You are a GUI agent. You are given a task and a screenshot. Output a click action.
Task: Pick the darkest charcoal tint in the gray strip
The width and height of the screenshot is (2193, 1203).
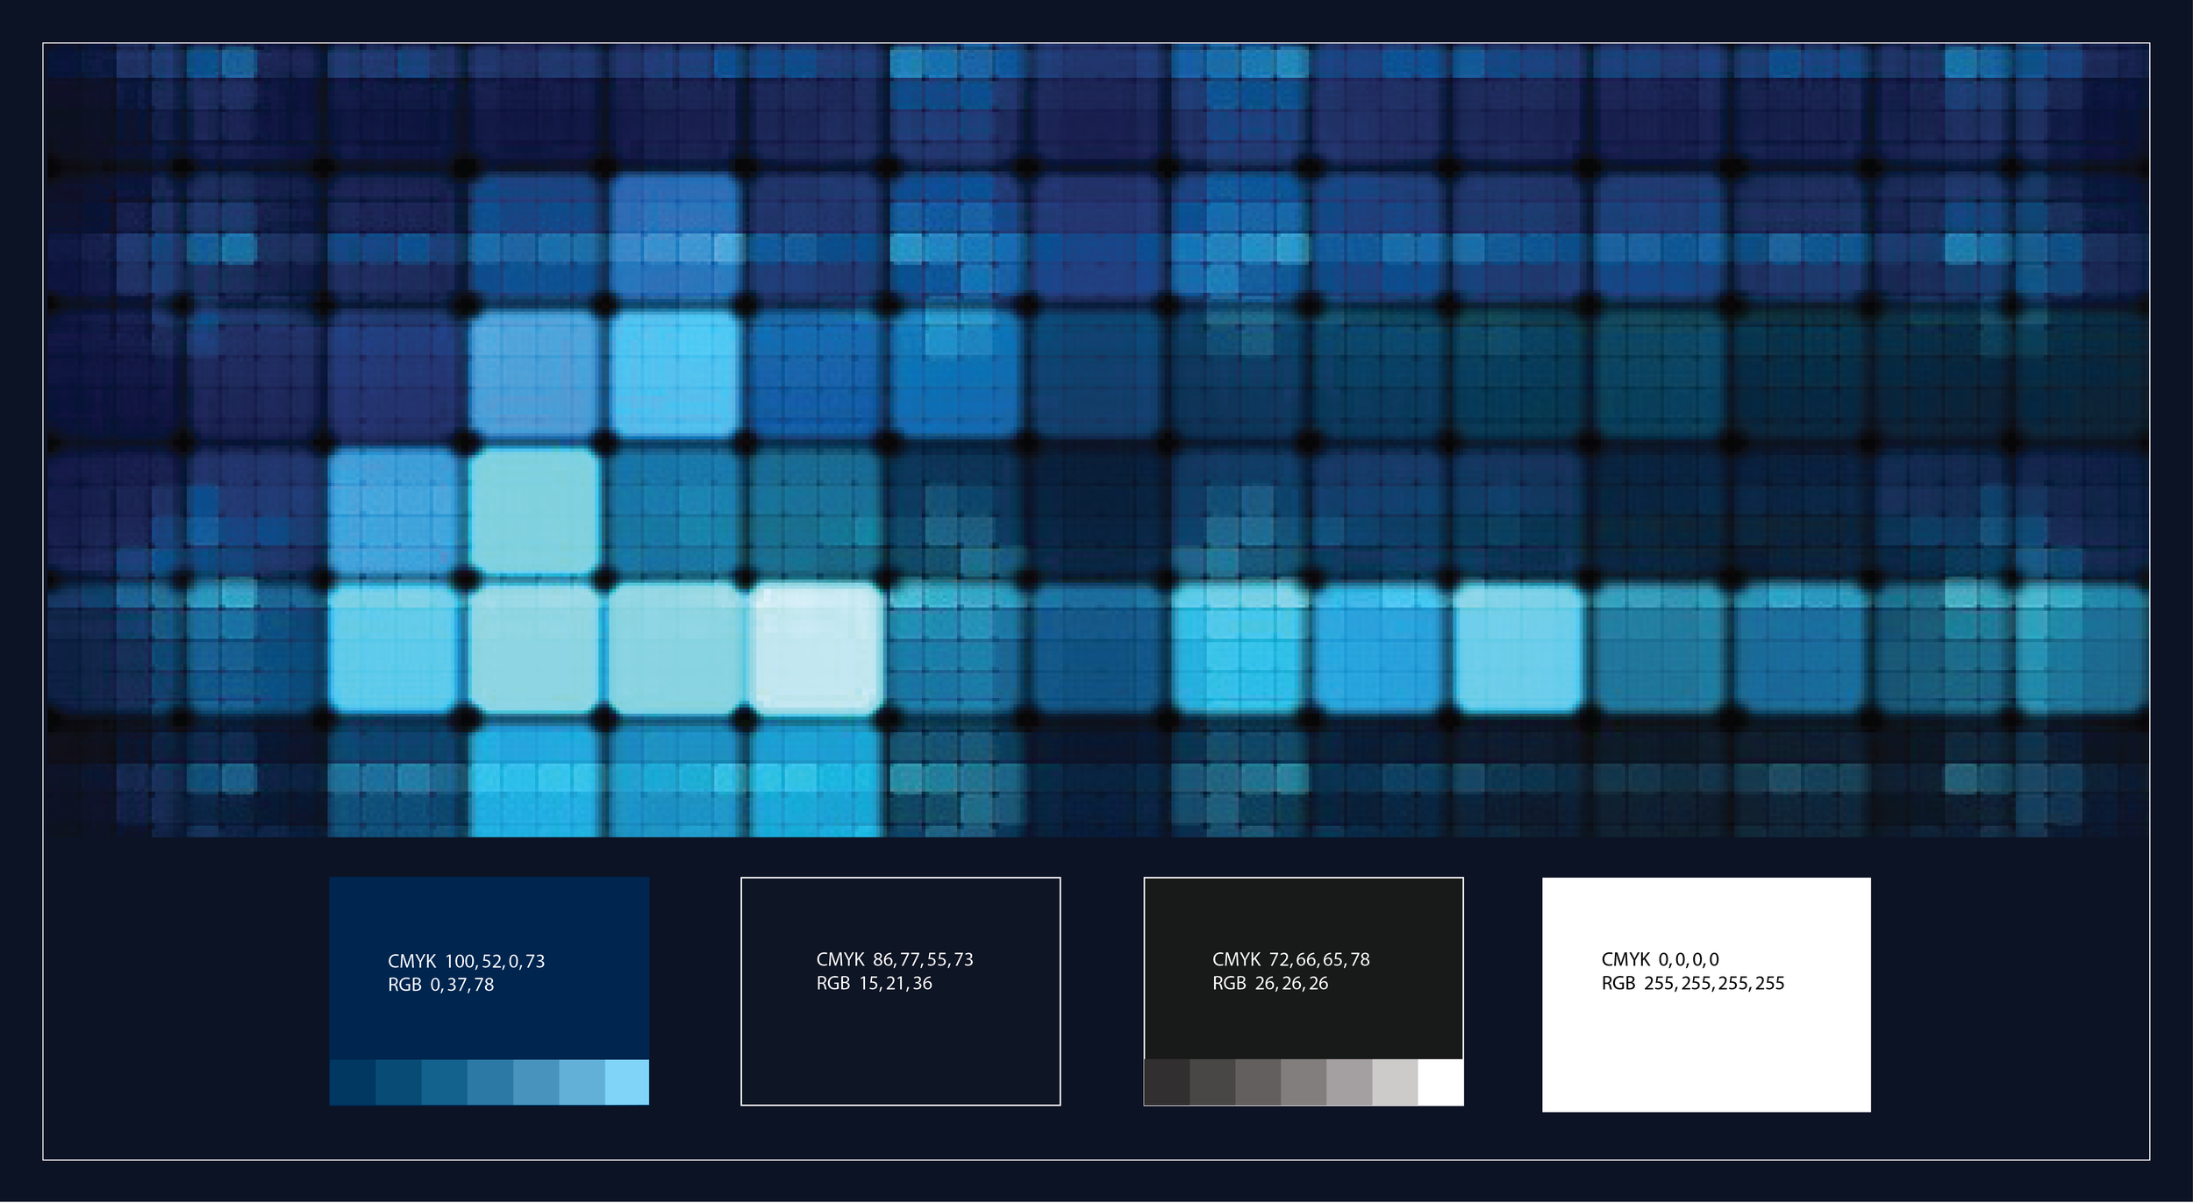pyautogui.click(x=1167, y=1082)
